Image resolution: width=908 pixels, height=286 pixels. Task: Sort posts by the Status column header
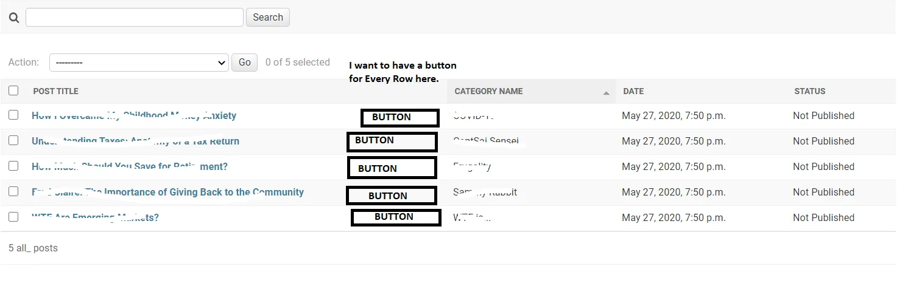(x=809, y=91)
